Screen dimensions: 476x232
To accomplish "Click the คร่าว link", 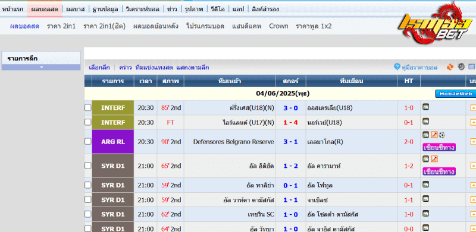I will pyautogui.click(x=126, y=68).
